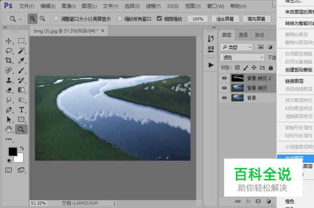Image resolution: width=314 pixels, height=208 pixels.
Task: Select the Hand tool
Action: pyautogui.click(x=9, y=130)
